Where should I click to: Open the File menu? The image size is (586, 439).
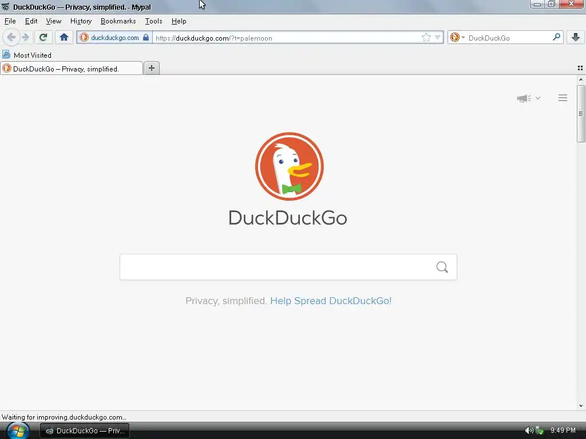10,21
